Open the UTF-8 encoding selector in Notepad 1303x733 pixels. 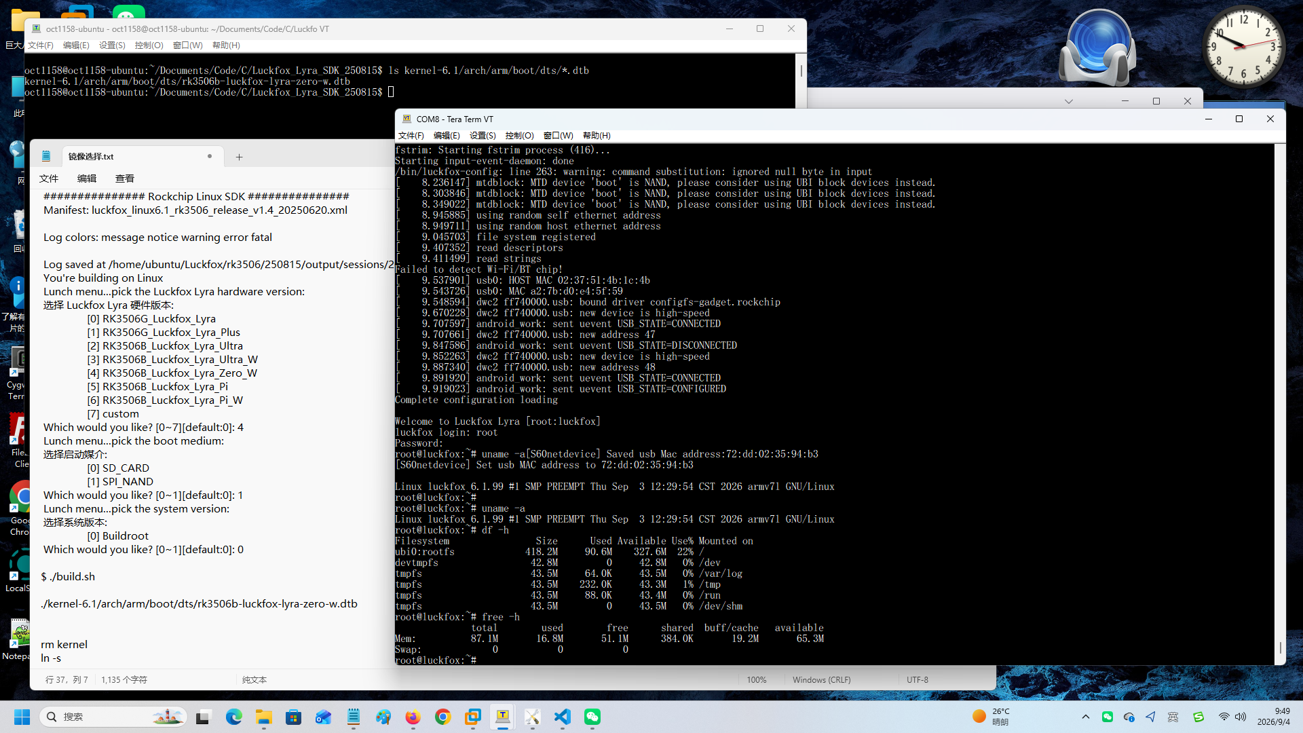click(918, 679)
